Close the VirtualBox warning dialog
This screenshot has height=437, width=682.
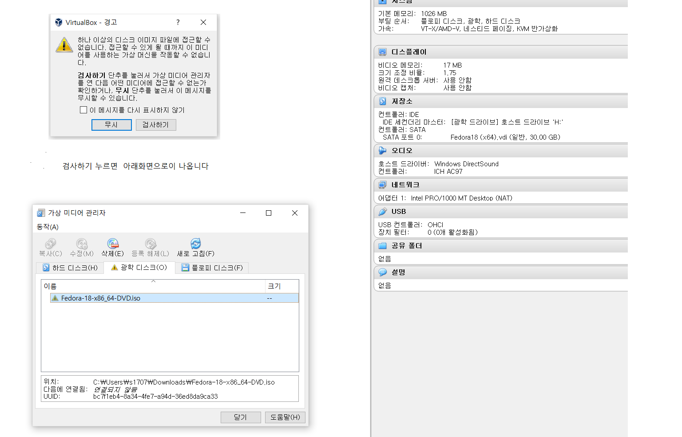[x=203, y=22]
